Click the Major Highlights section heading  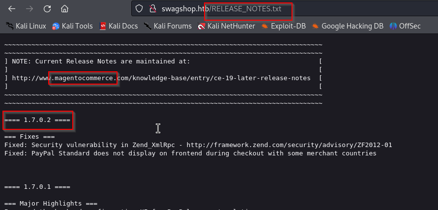click(51, 203)
